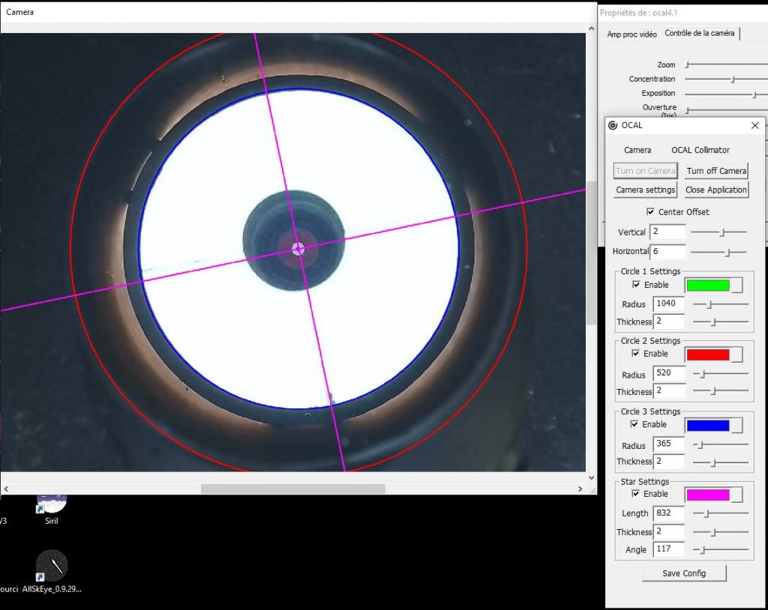
Task: Change the magenta Star color swatch
Action: 708,495
